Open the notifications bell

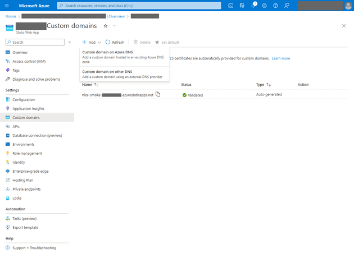[253, 6]
